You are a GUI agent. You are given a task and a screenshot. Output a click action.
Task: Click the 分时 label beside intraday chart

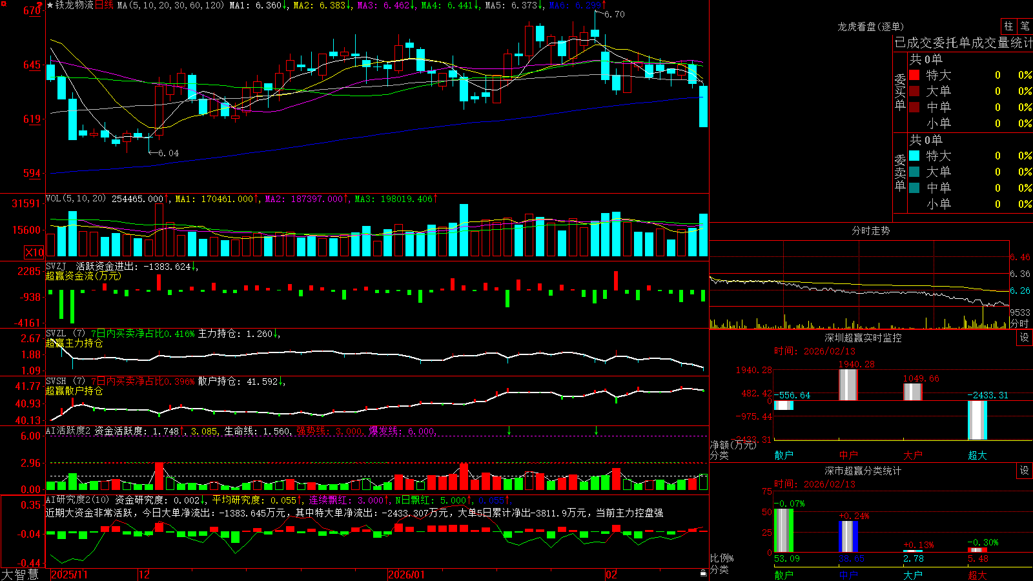tap(1019, 323)
